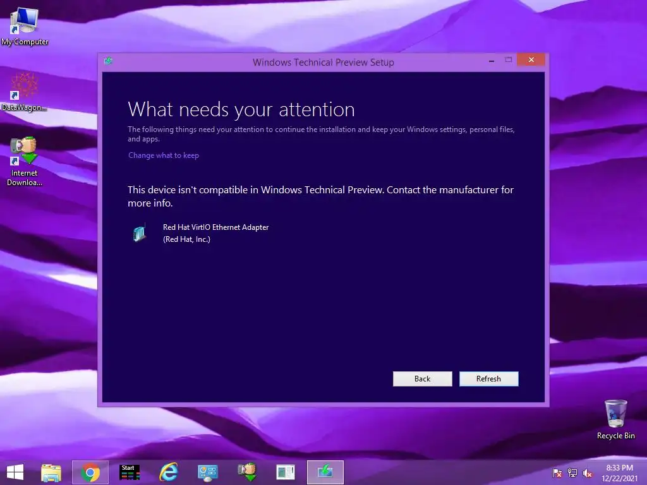Launch Internet Download Manager desktop shortcut

25,162
